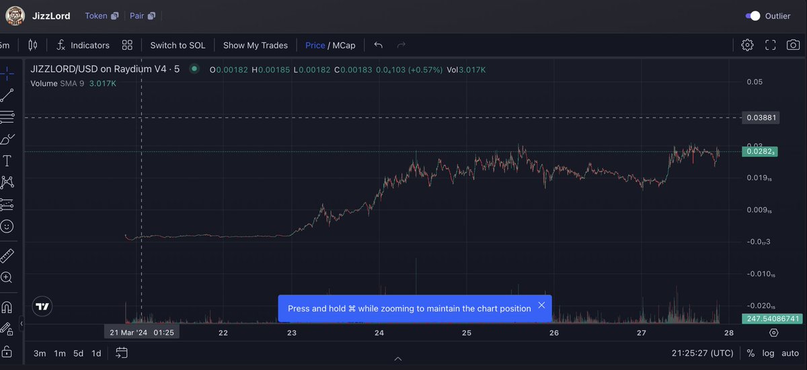This screenshot has height=370, width=807.
Task: Open price axis settings gear at bottom-right
Action: click(773, 333)
